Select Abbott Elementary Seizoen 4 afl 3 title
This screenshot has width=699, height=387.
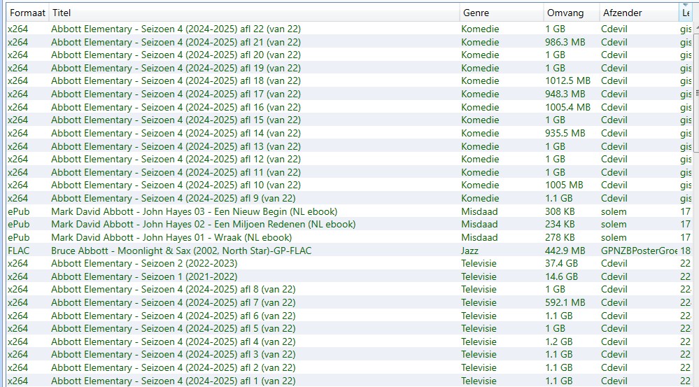[173, 354]
